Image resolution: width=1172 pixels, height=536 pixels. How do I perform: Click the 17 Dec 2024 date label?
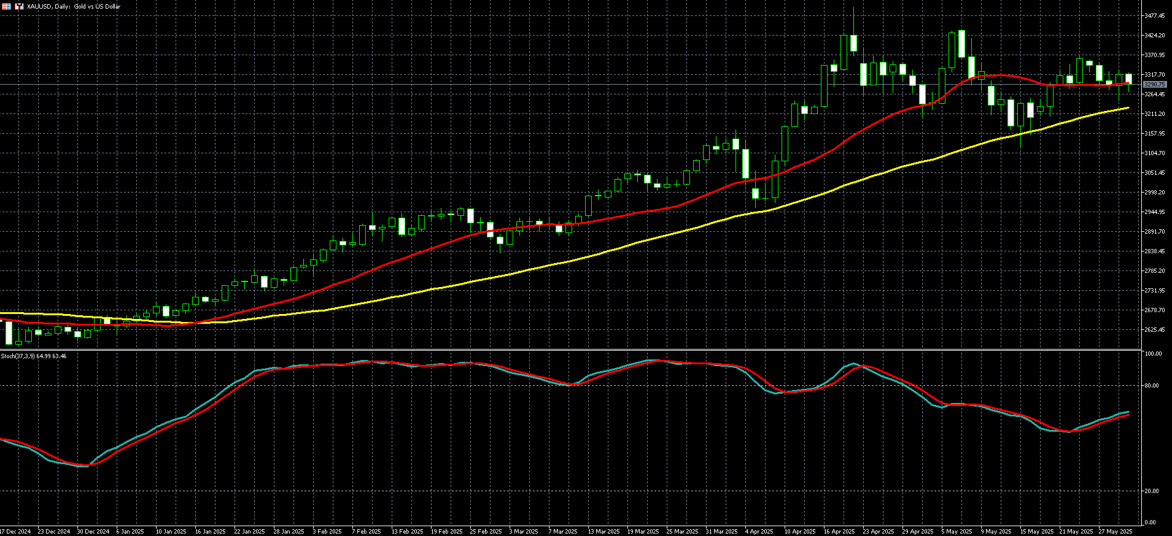pyautogui.click(x=15, y=532)
